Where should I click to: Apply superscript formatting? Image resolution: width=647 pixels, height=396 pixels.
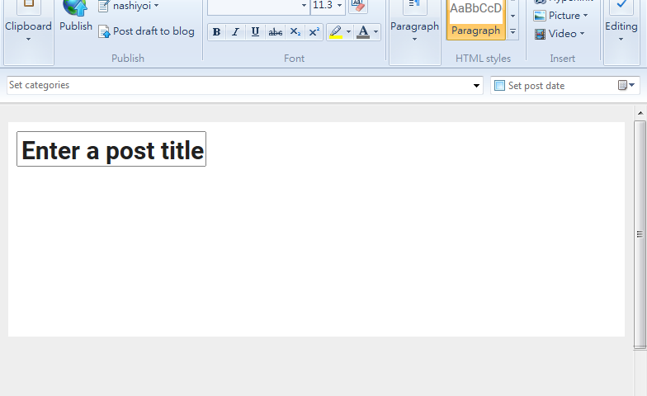pos(314,32)
